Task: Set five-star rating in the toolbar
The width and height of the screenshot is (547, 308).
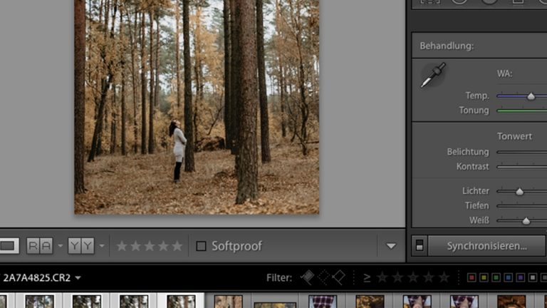Action: pyautogui.click(x=177, y=246)
